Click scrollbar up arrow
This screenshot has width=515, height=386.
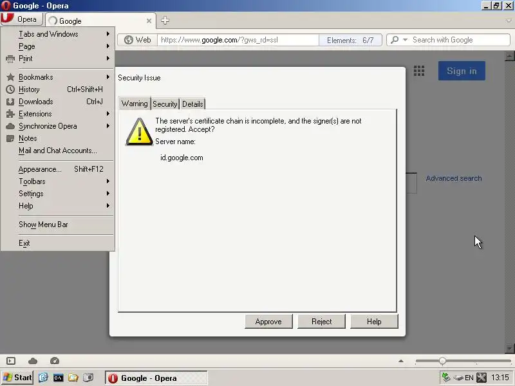point(509,56)
